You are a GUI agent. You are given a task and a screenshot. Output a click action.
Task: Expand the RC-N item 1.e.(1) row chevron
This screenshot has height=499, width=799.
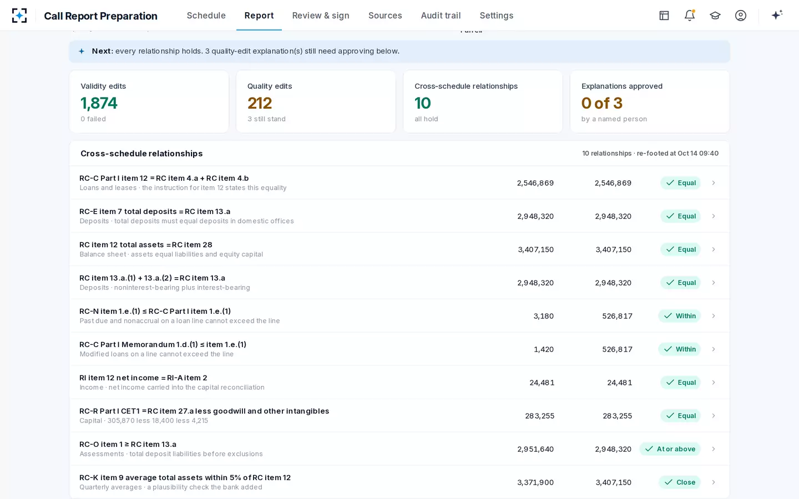[x=714, y=316]
